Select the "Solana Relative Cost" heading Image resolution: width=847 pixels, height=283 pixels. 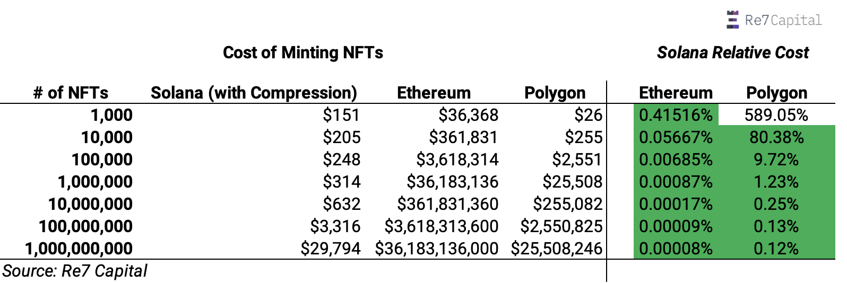(733, 52)
